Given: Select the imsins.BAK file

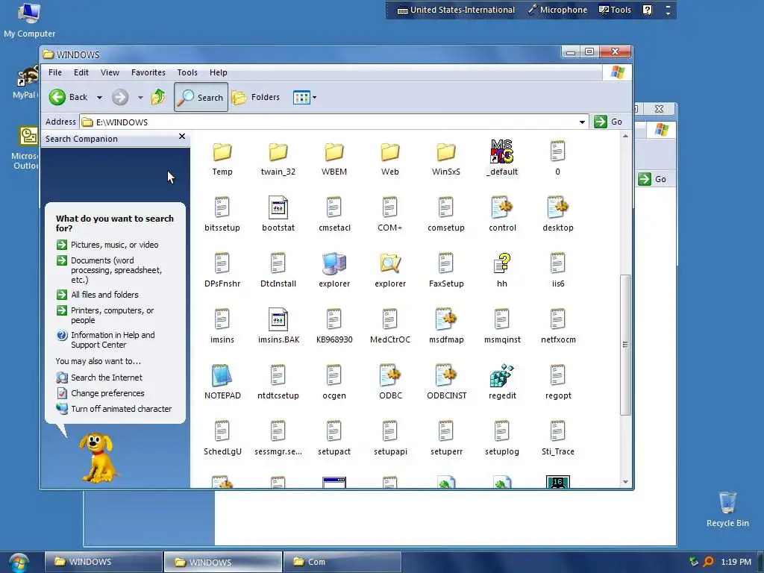Looking at the screenshot, I should [278, 327].
